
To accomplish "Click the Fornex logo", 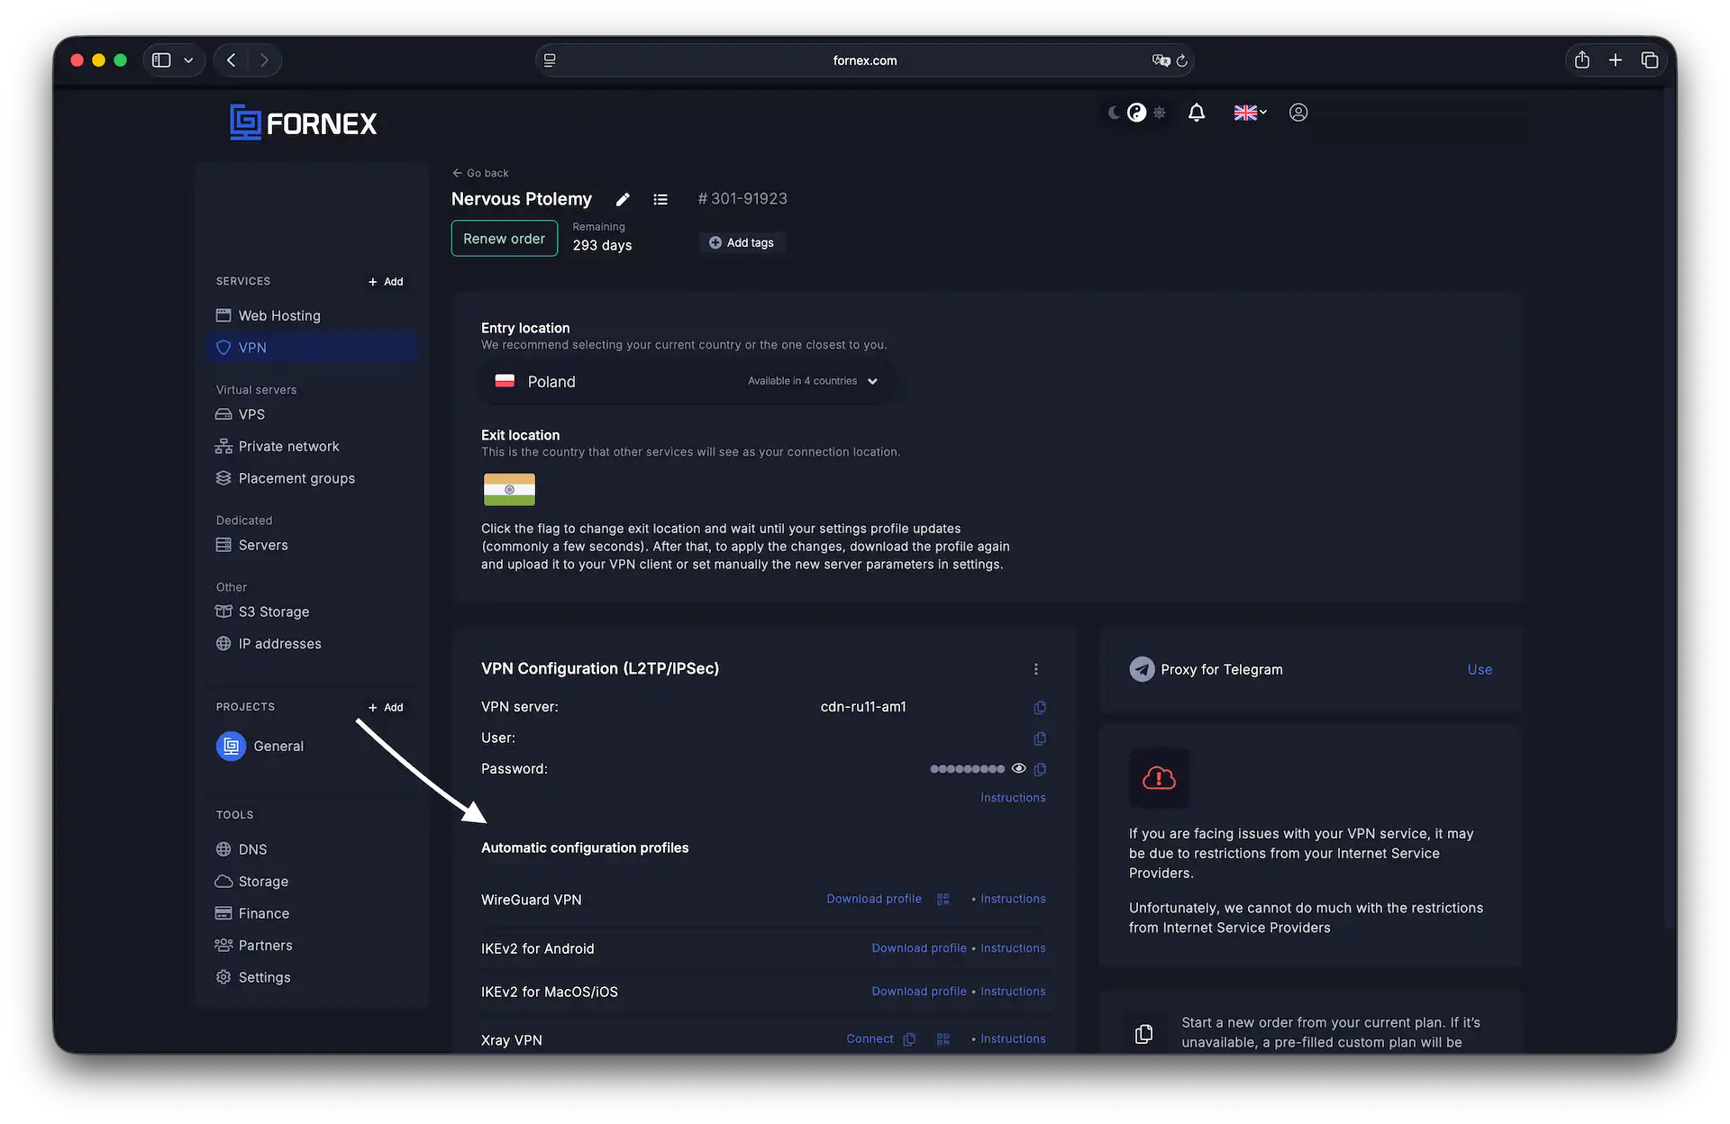I will point(303,122).
